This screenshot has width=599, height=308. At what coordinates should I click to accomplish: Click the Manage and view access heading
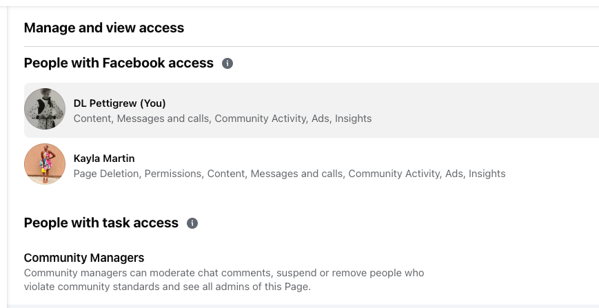point(104,28)
